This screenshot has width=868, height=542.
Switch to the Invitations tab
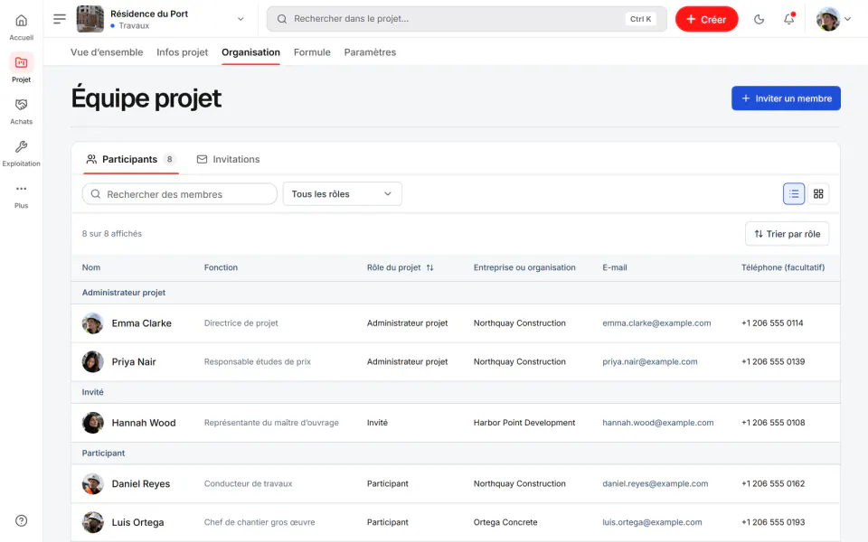228,159
